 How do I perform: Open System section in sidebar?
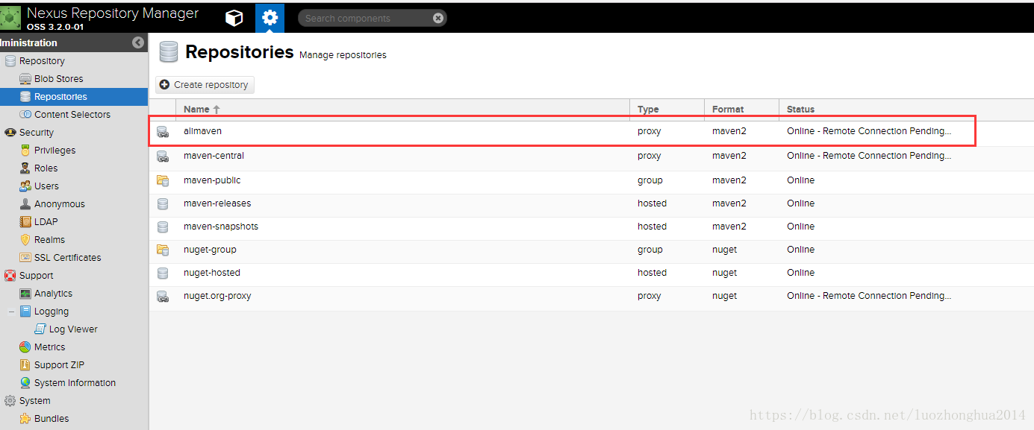click(35, 400)
